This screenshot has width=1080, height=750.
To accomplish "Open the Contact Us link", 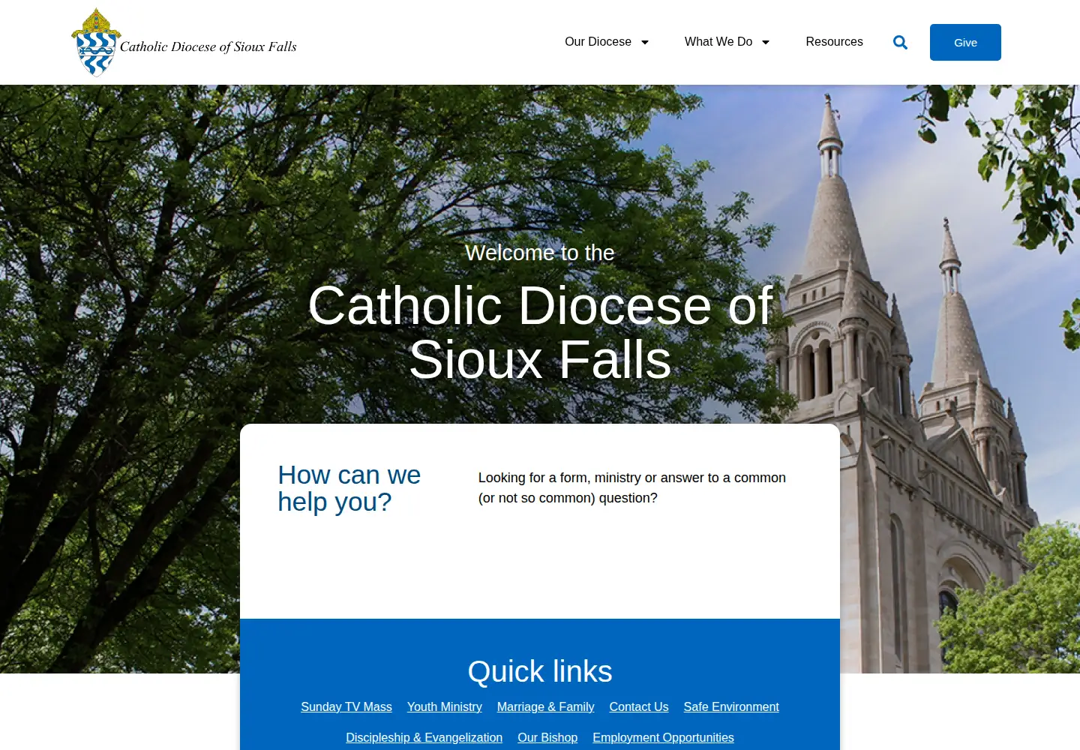I will (x=639, y=706).
